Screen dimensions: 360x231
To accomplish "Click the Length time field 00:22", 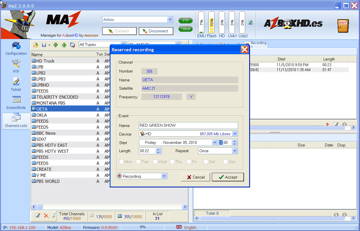I will point(148,151).
